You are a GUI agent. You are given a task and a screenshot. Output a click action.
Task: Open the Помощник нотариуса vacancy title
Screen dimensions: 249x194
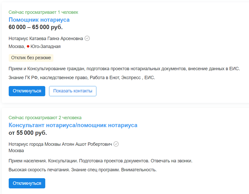coord(39,20)
